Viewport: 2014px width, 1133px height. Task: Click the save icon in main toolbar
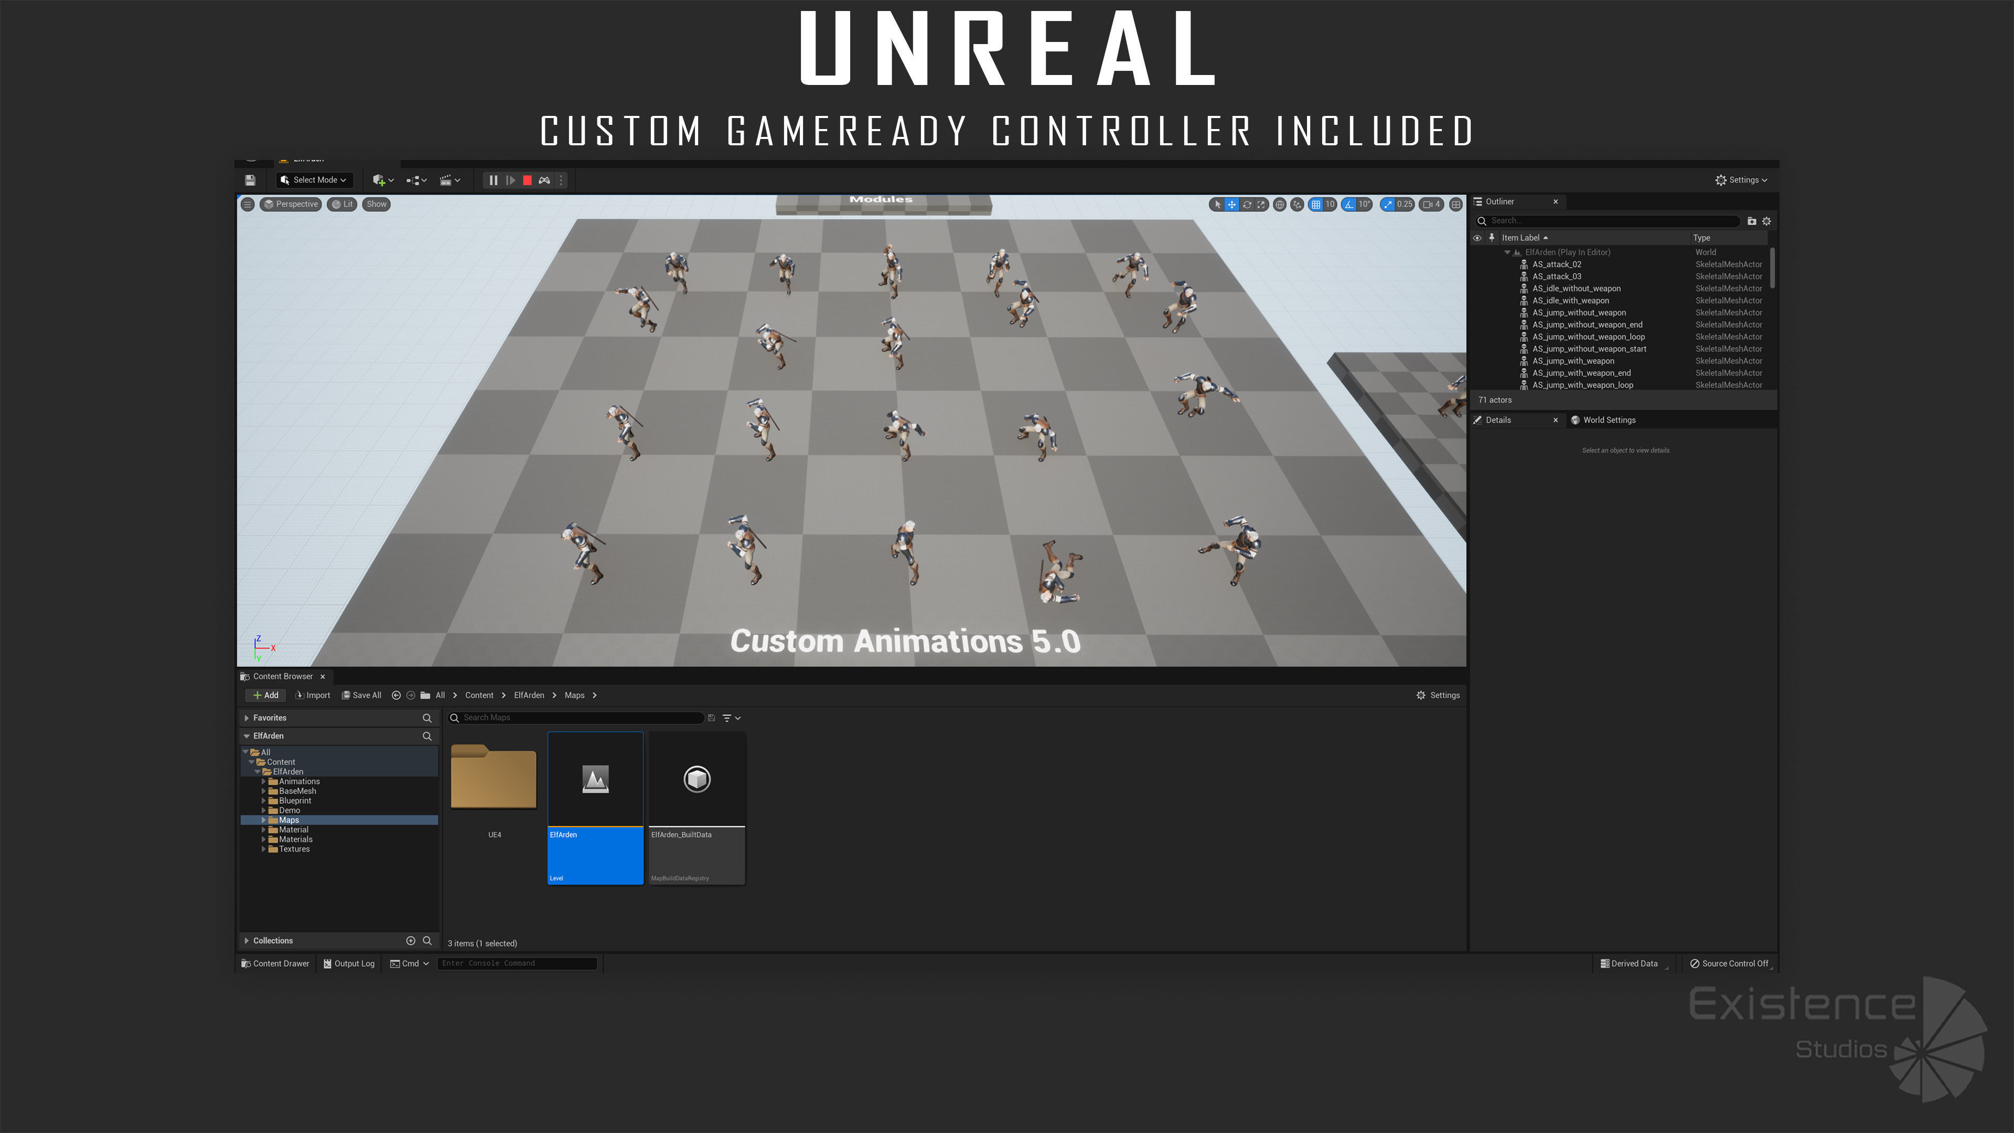click(x=250, y=180)
